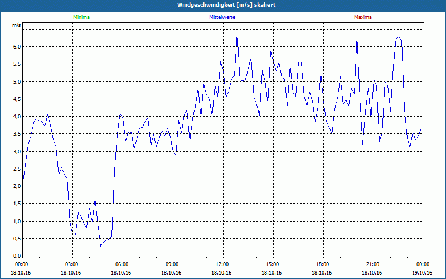Click the 18:00 time axis label

(322, 264)
